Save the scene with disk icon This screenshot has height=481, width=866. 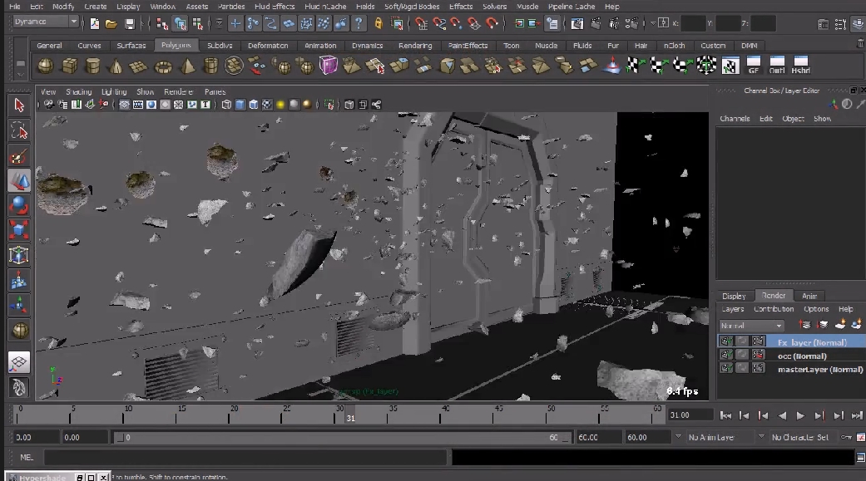pos(129,24)
